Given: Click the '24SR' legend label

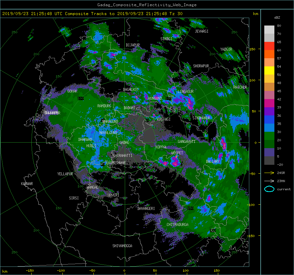Looking at the screenshot, I should 281,173.
